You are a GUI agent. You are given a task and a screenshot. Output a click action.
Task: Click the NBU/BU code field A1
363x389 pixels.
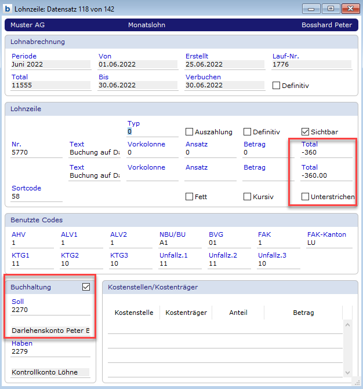pos(180,244)
